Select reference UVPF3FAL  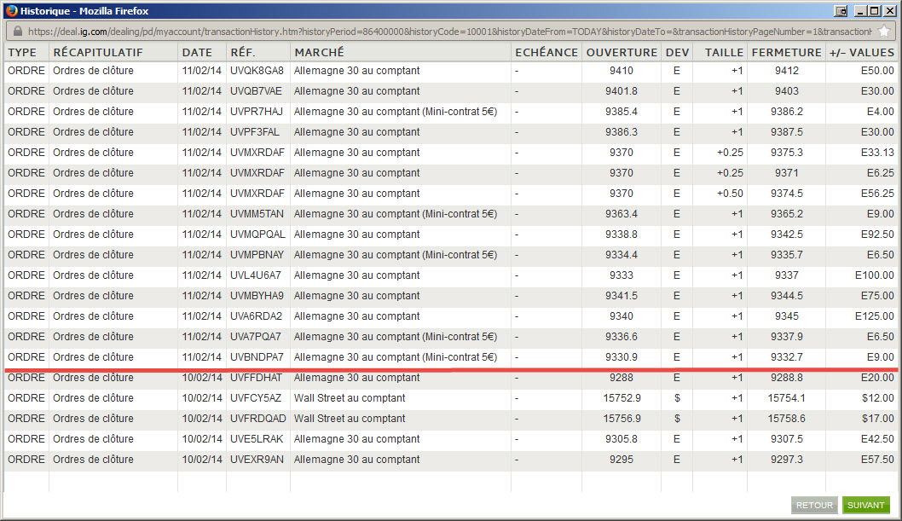tap(255, 131)
